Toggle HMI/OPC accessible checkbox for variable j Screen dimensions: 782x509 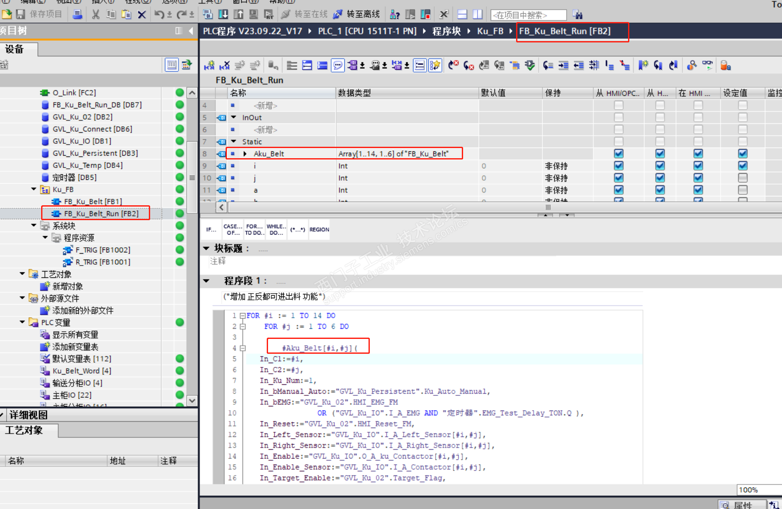[x=619, y=178]
